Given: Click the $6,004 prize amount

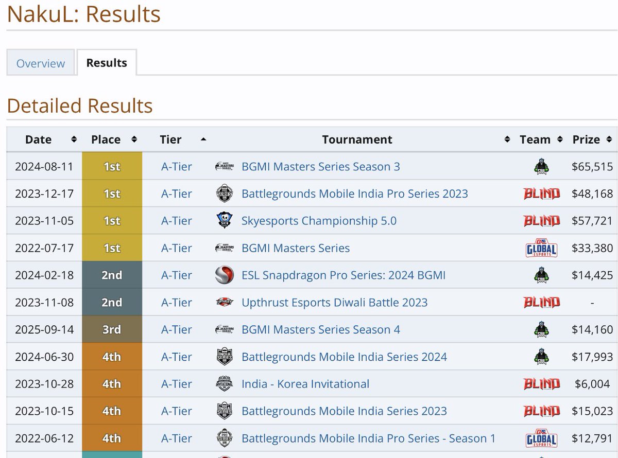Looking at the screenshot, I should pos(592,384).
